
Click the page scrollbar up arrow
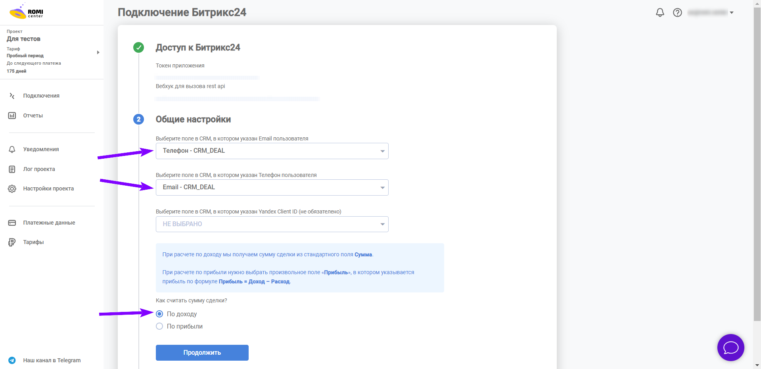click(x=757, y=4)
